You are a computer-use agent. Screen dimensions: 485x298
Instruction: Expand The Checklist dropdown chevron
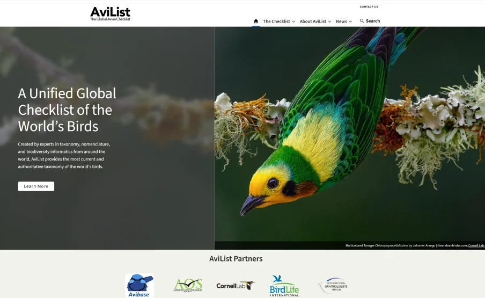pos(293,21)
